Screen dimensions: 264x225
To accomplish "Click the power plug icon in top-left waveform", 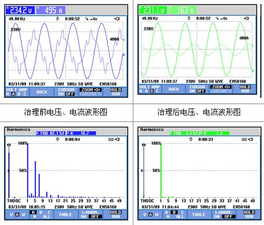I will click(x=117, y=18).
